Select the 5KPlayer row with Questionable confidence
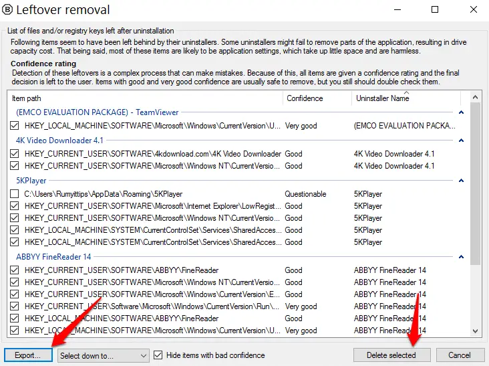This screenshot has height=366, width=489. click(x=234, y=194)
